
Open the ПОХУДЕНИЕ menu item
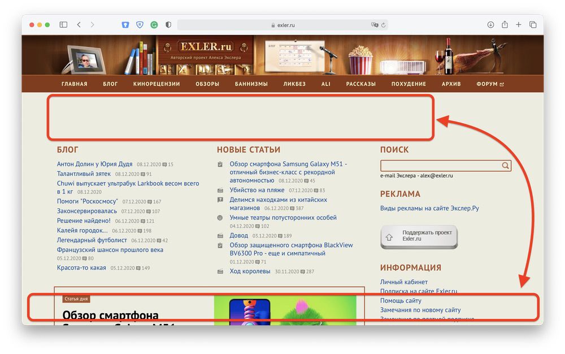click(408, 84)
